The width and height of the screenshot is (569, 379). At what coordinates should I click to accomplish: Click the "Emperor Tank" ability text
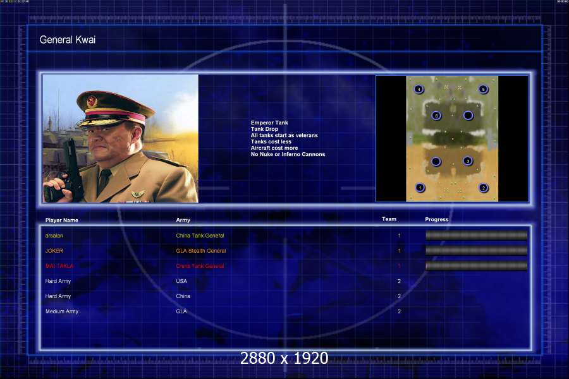click(x=269, y=123)
